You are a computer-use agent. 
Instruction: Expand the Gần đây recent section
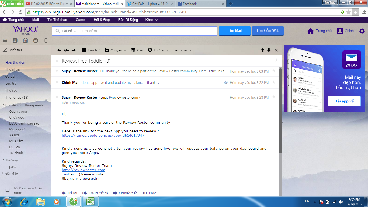[3, 174]
